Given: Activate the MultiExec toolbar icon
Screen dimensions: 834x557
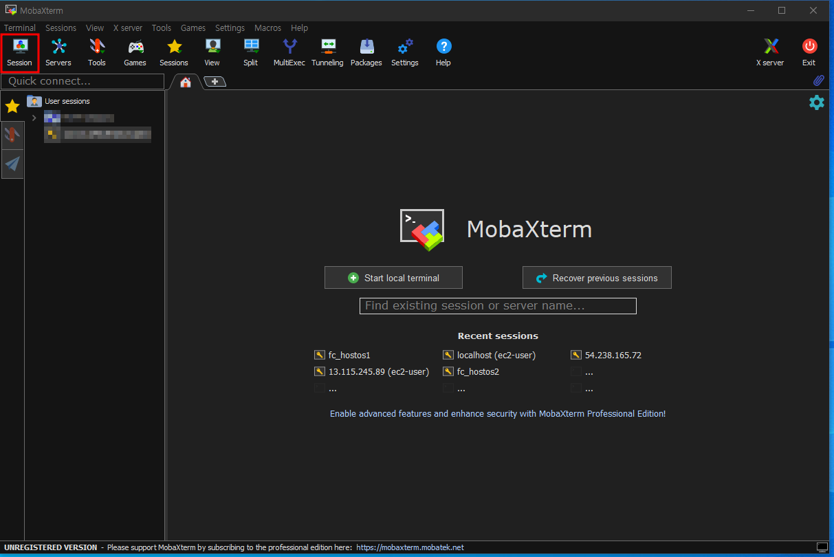Looking at the screenshot, I should pyautogui.click(x=289, y=53).
